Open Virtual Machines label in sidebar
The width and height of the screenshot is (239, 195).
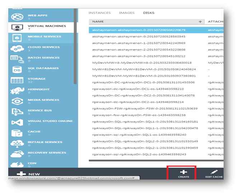pos(47,26)
